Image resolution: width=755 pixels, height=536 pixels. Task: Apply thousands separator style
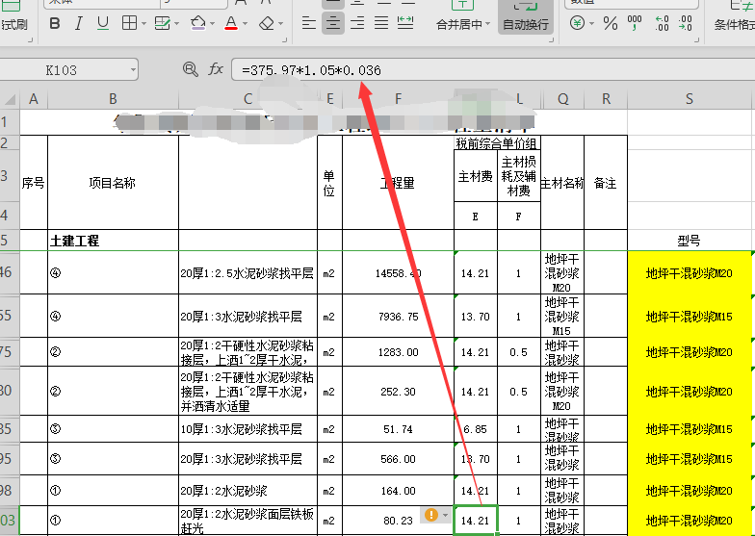[635, 23]
